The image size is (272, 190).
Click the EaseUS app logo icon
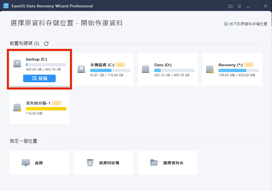click(x=6, y=6)
